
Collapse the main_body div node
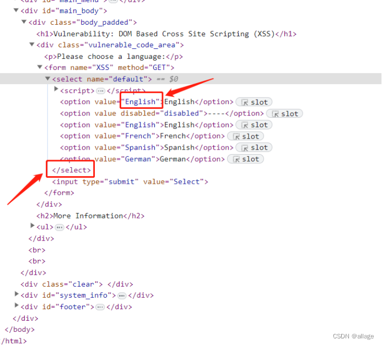coord(16,10)
